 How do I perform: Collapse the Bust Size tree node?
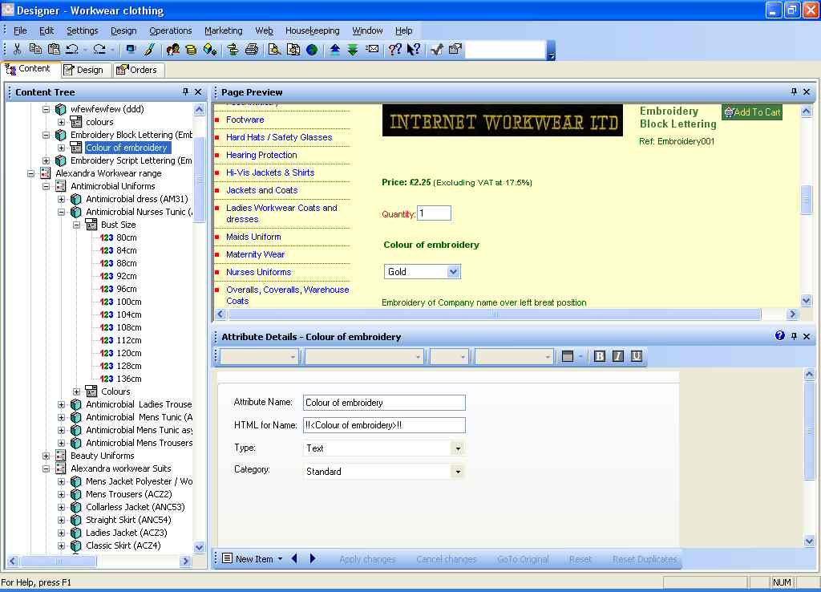(x=77, y=225)
